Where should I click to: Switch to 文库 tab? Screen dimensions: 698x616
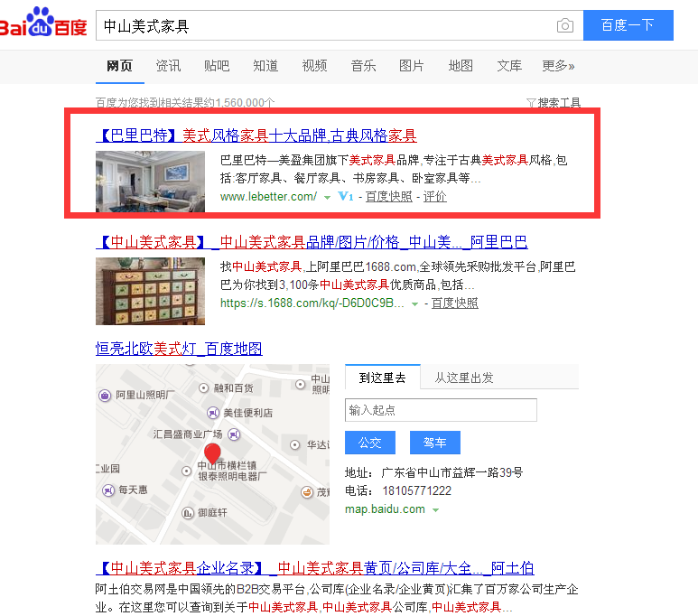click(509, 66)
